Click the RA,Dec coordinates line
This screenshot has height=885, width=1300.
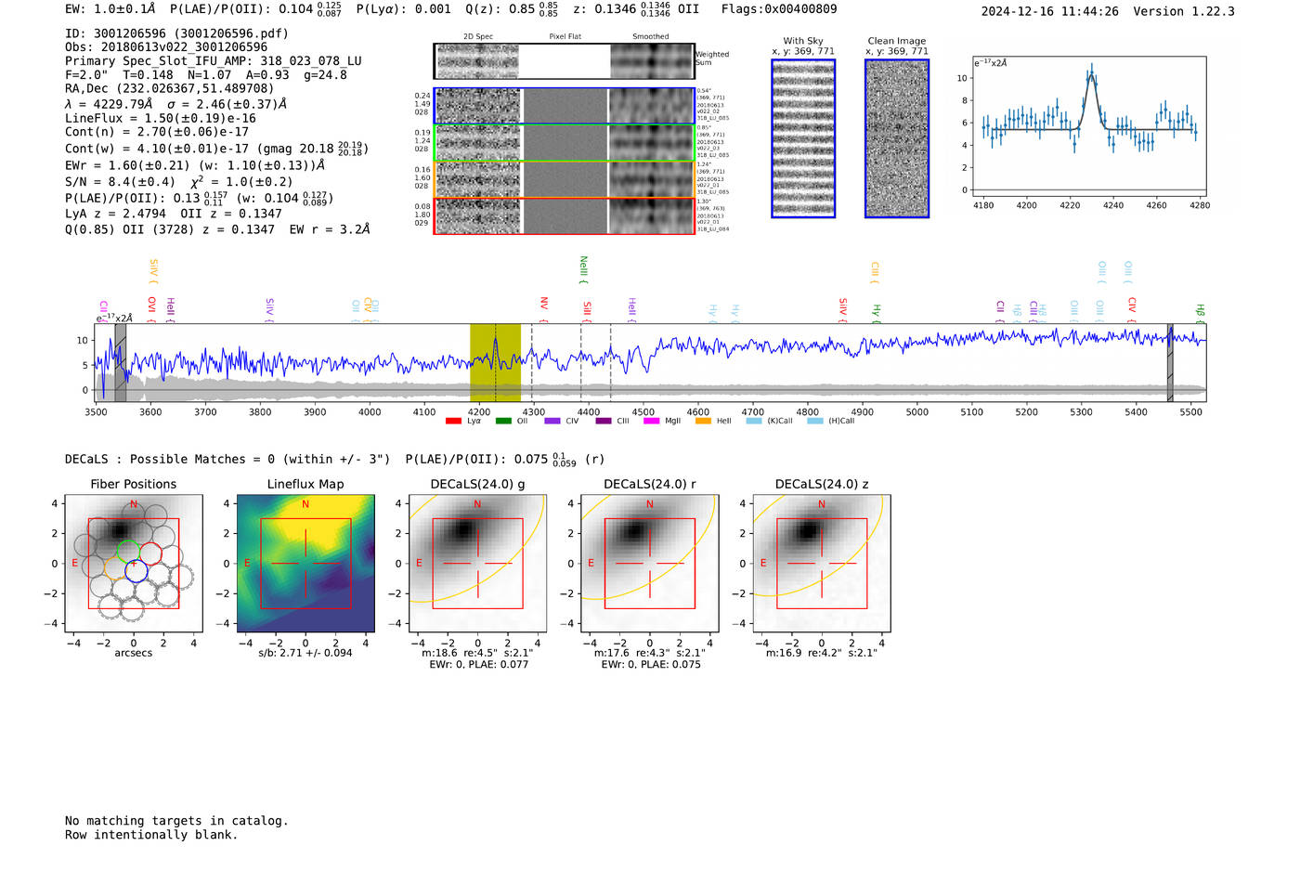[170, 88]
